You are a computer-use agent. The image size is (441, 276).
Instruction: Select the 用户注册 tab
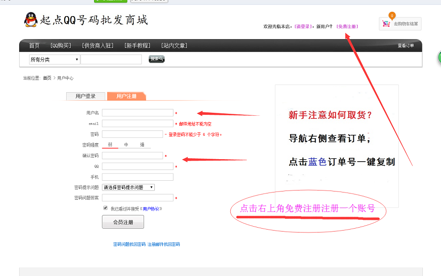[x=126, y=96]
